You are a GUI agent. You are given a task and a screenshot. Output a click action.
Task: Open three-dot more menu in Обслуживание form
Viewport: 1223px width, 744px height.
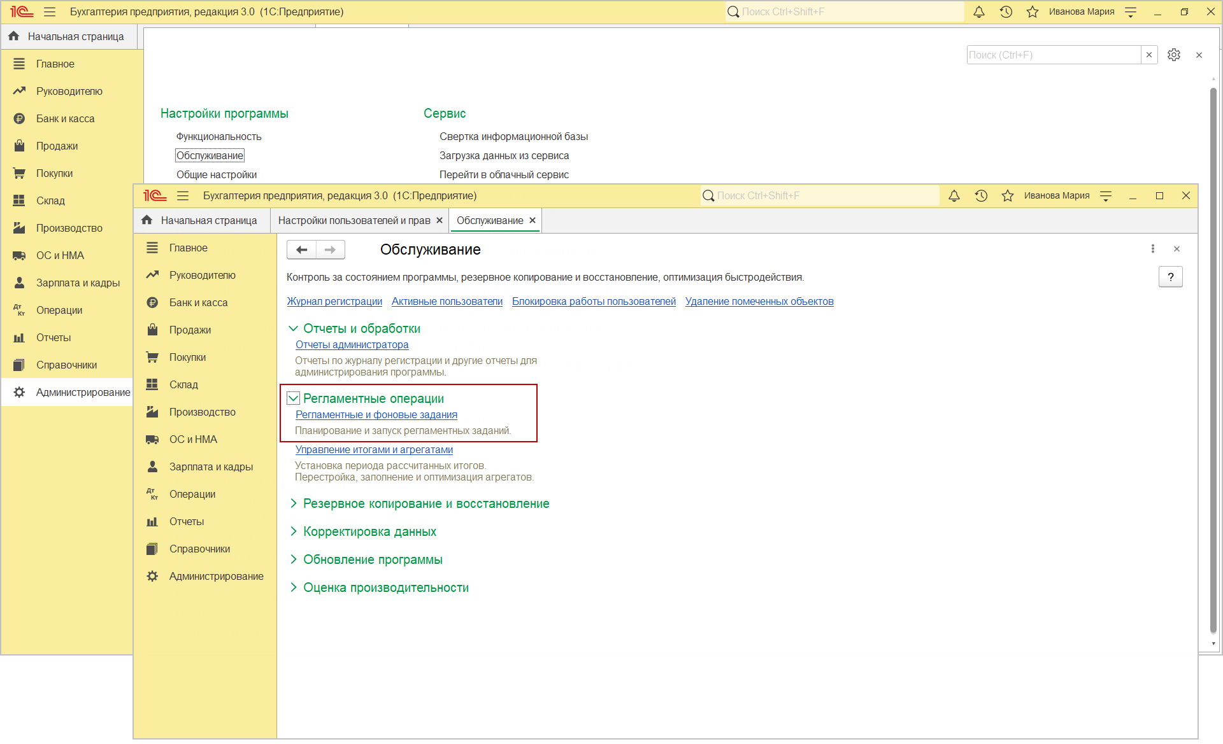pos(1152,249)
